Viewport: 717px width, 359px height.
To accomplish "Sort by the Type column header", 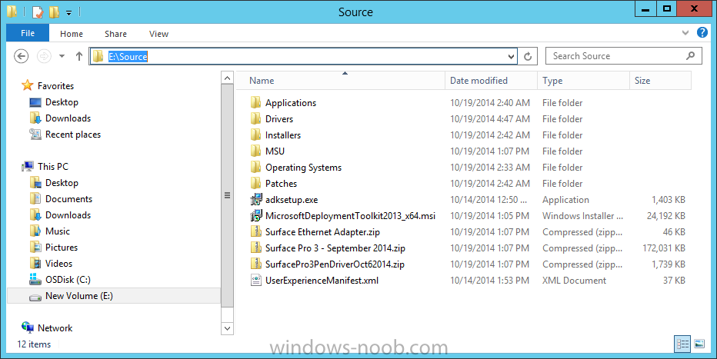I will [583, 81].
